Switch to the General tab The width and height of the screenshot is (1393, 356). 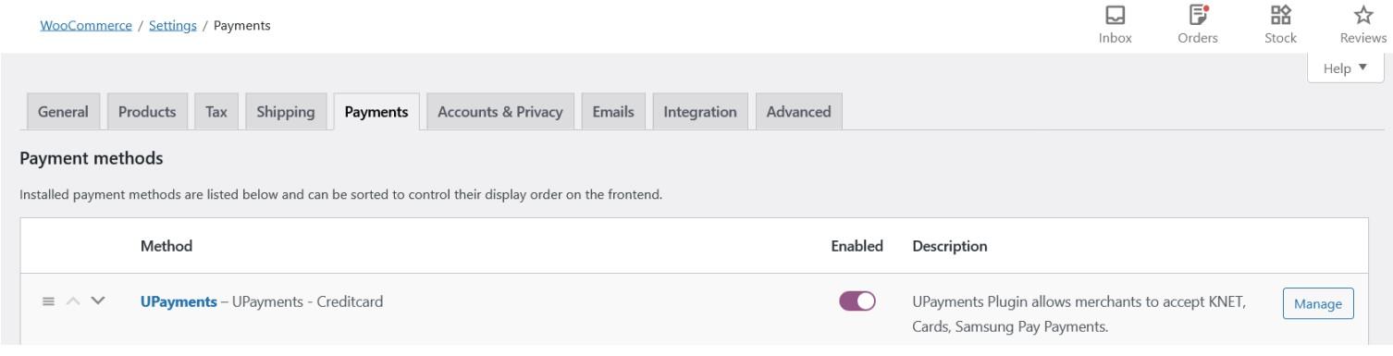coord(63,112)
